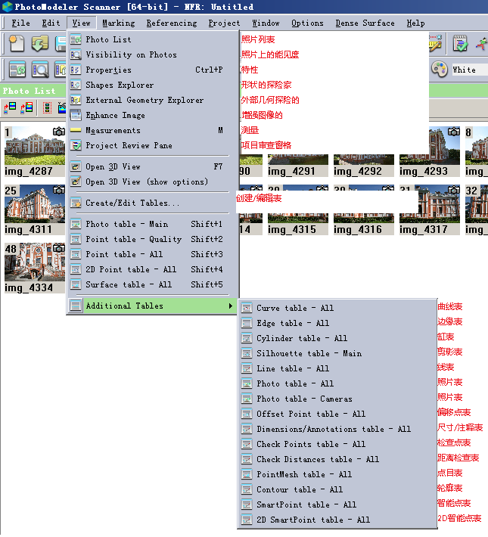Open Photo table - Cameras
Screen dimensions: 488x537
pyautogui.click(x=337, y=399)
